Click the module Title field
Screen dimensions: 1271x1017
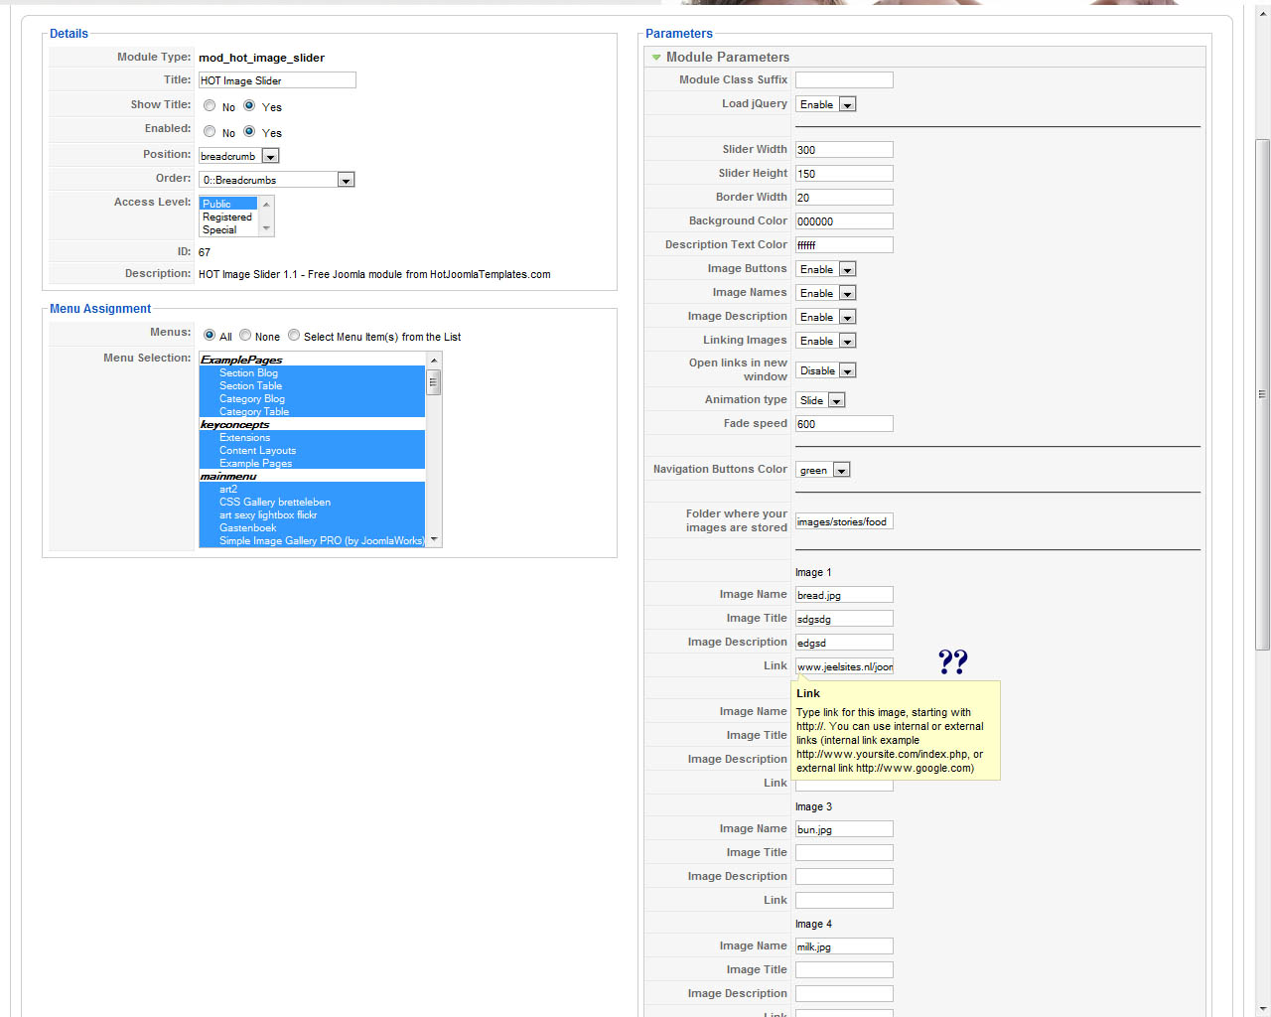pyautogui.click(x=277, y=80)
